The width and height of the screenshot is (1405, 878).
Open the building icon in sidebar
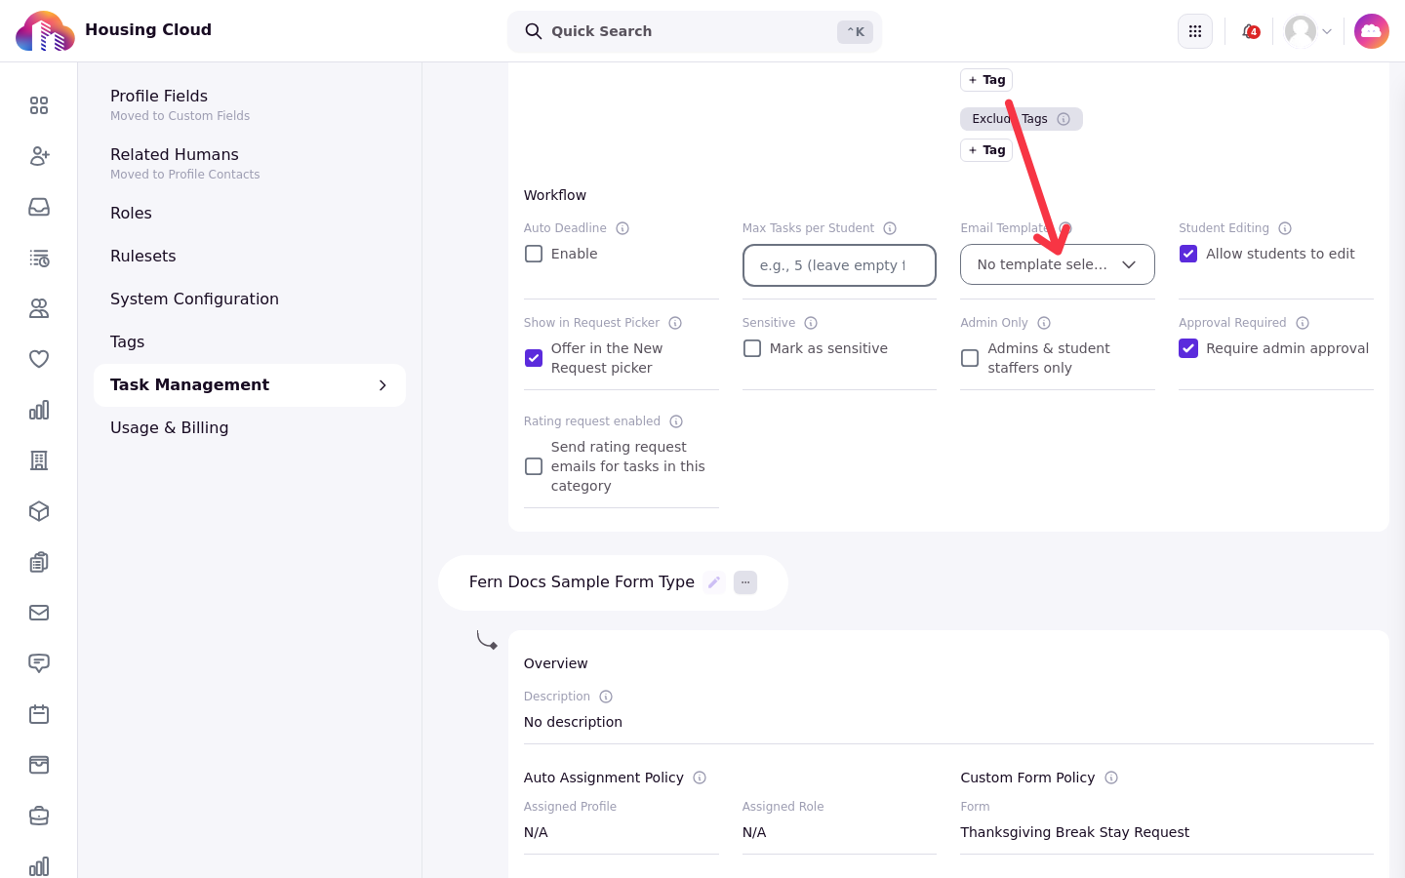coord(39,460)
